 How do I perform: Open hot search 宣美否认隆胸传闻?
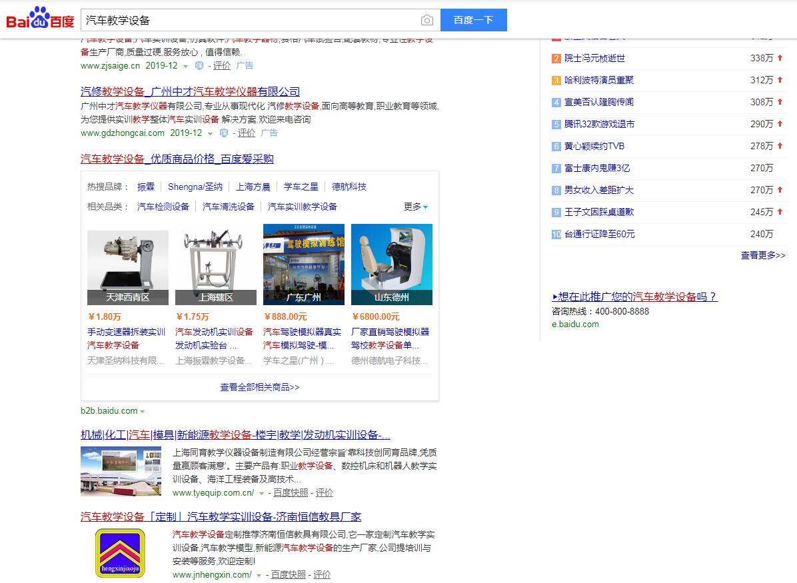[599, 102]
